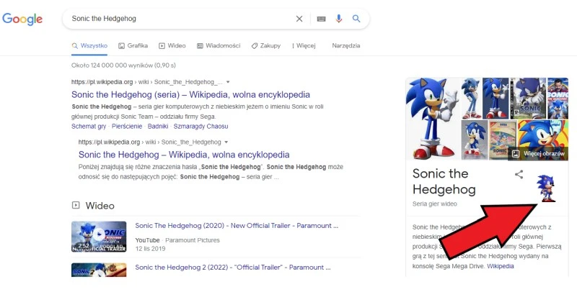The width and height of the screenshot is (577, 292).
Task: Click the Sonic movie poster thumbnail
Action: (558, 98)
